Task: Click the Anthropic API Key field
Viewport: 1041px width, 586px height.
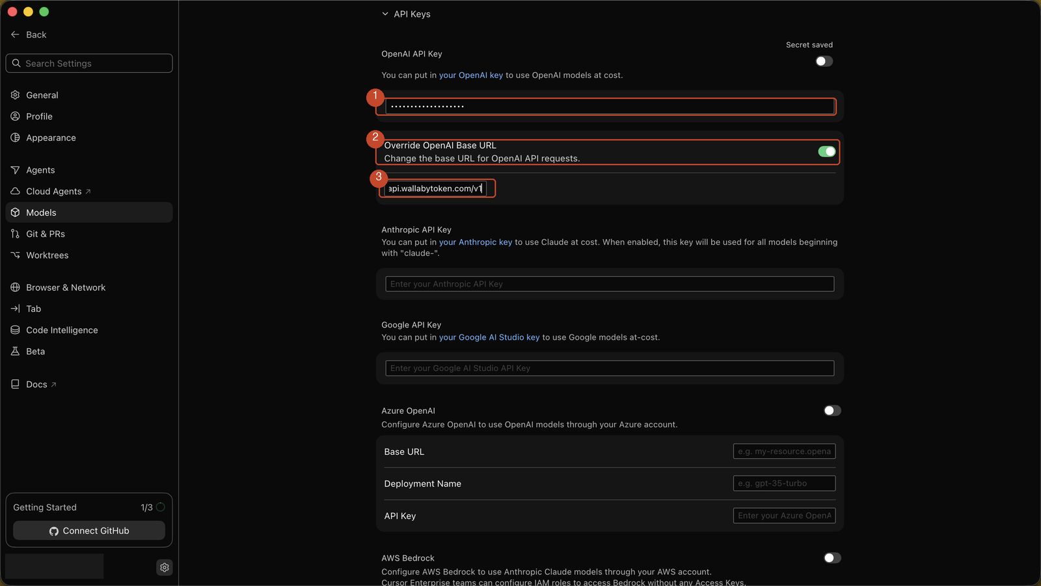Action: (610, 284)
